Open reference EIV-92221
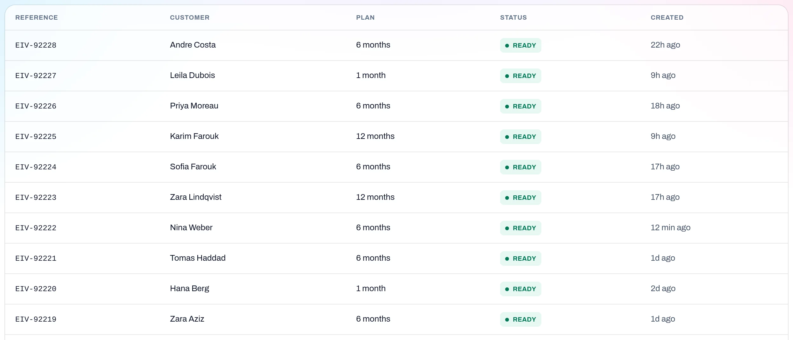Image resolution: width=793 pixels, height=340 pixels. tap(36, 258)
